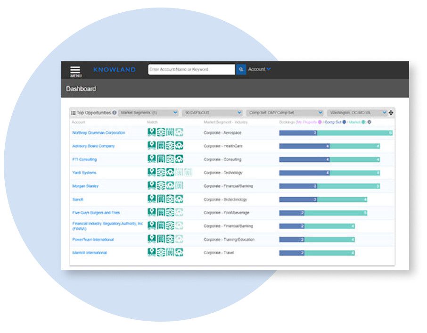Open the Advisory Board Company account

click(x=93, y=146)
